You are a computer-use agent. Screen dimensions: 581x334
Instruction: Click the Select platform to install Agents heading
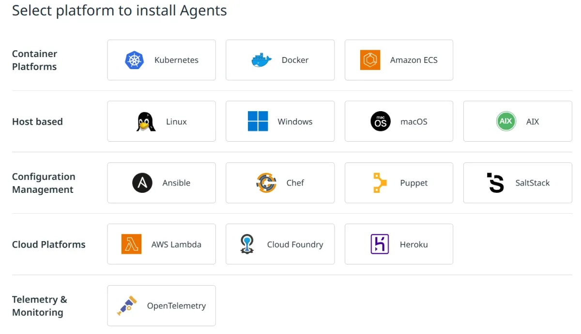(119, 10)
